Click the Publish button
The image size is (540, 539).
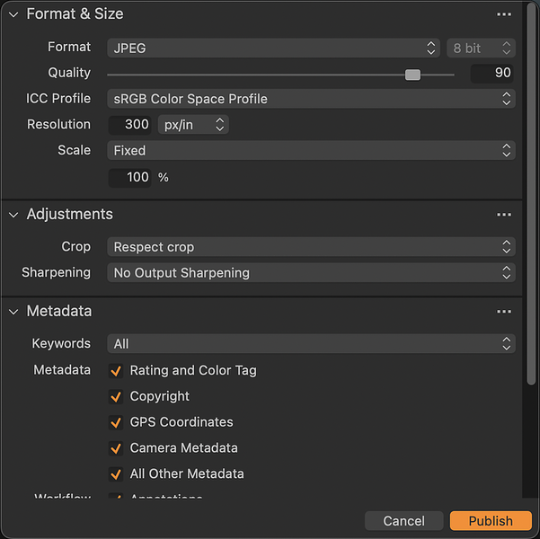point(491,521)
